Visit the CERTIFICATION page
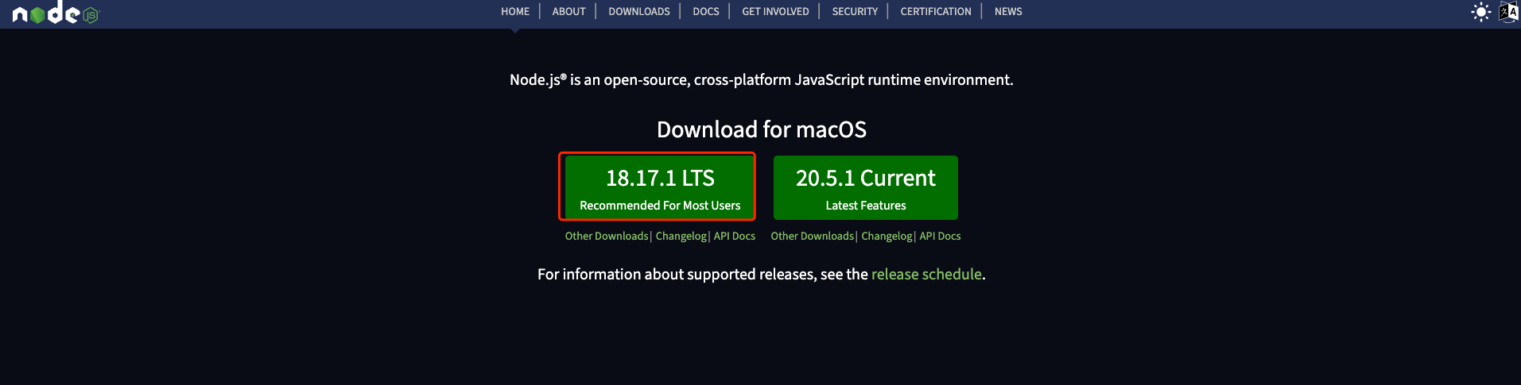This screenshot has height=385, width=1521. [935, 12]
